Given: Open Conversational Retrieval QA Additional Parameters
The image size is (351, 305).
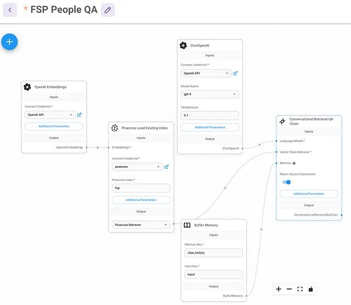Looking at the screenshot, I should [309, 194].
